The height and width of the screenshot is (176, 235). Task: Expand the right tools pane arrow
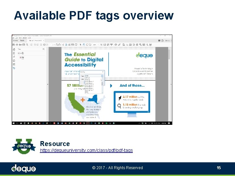click(171, 84)
